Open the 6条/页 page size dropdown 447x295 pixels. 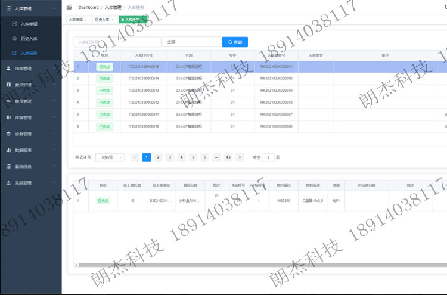click(x=110, y=157)
